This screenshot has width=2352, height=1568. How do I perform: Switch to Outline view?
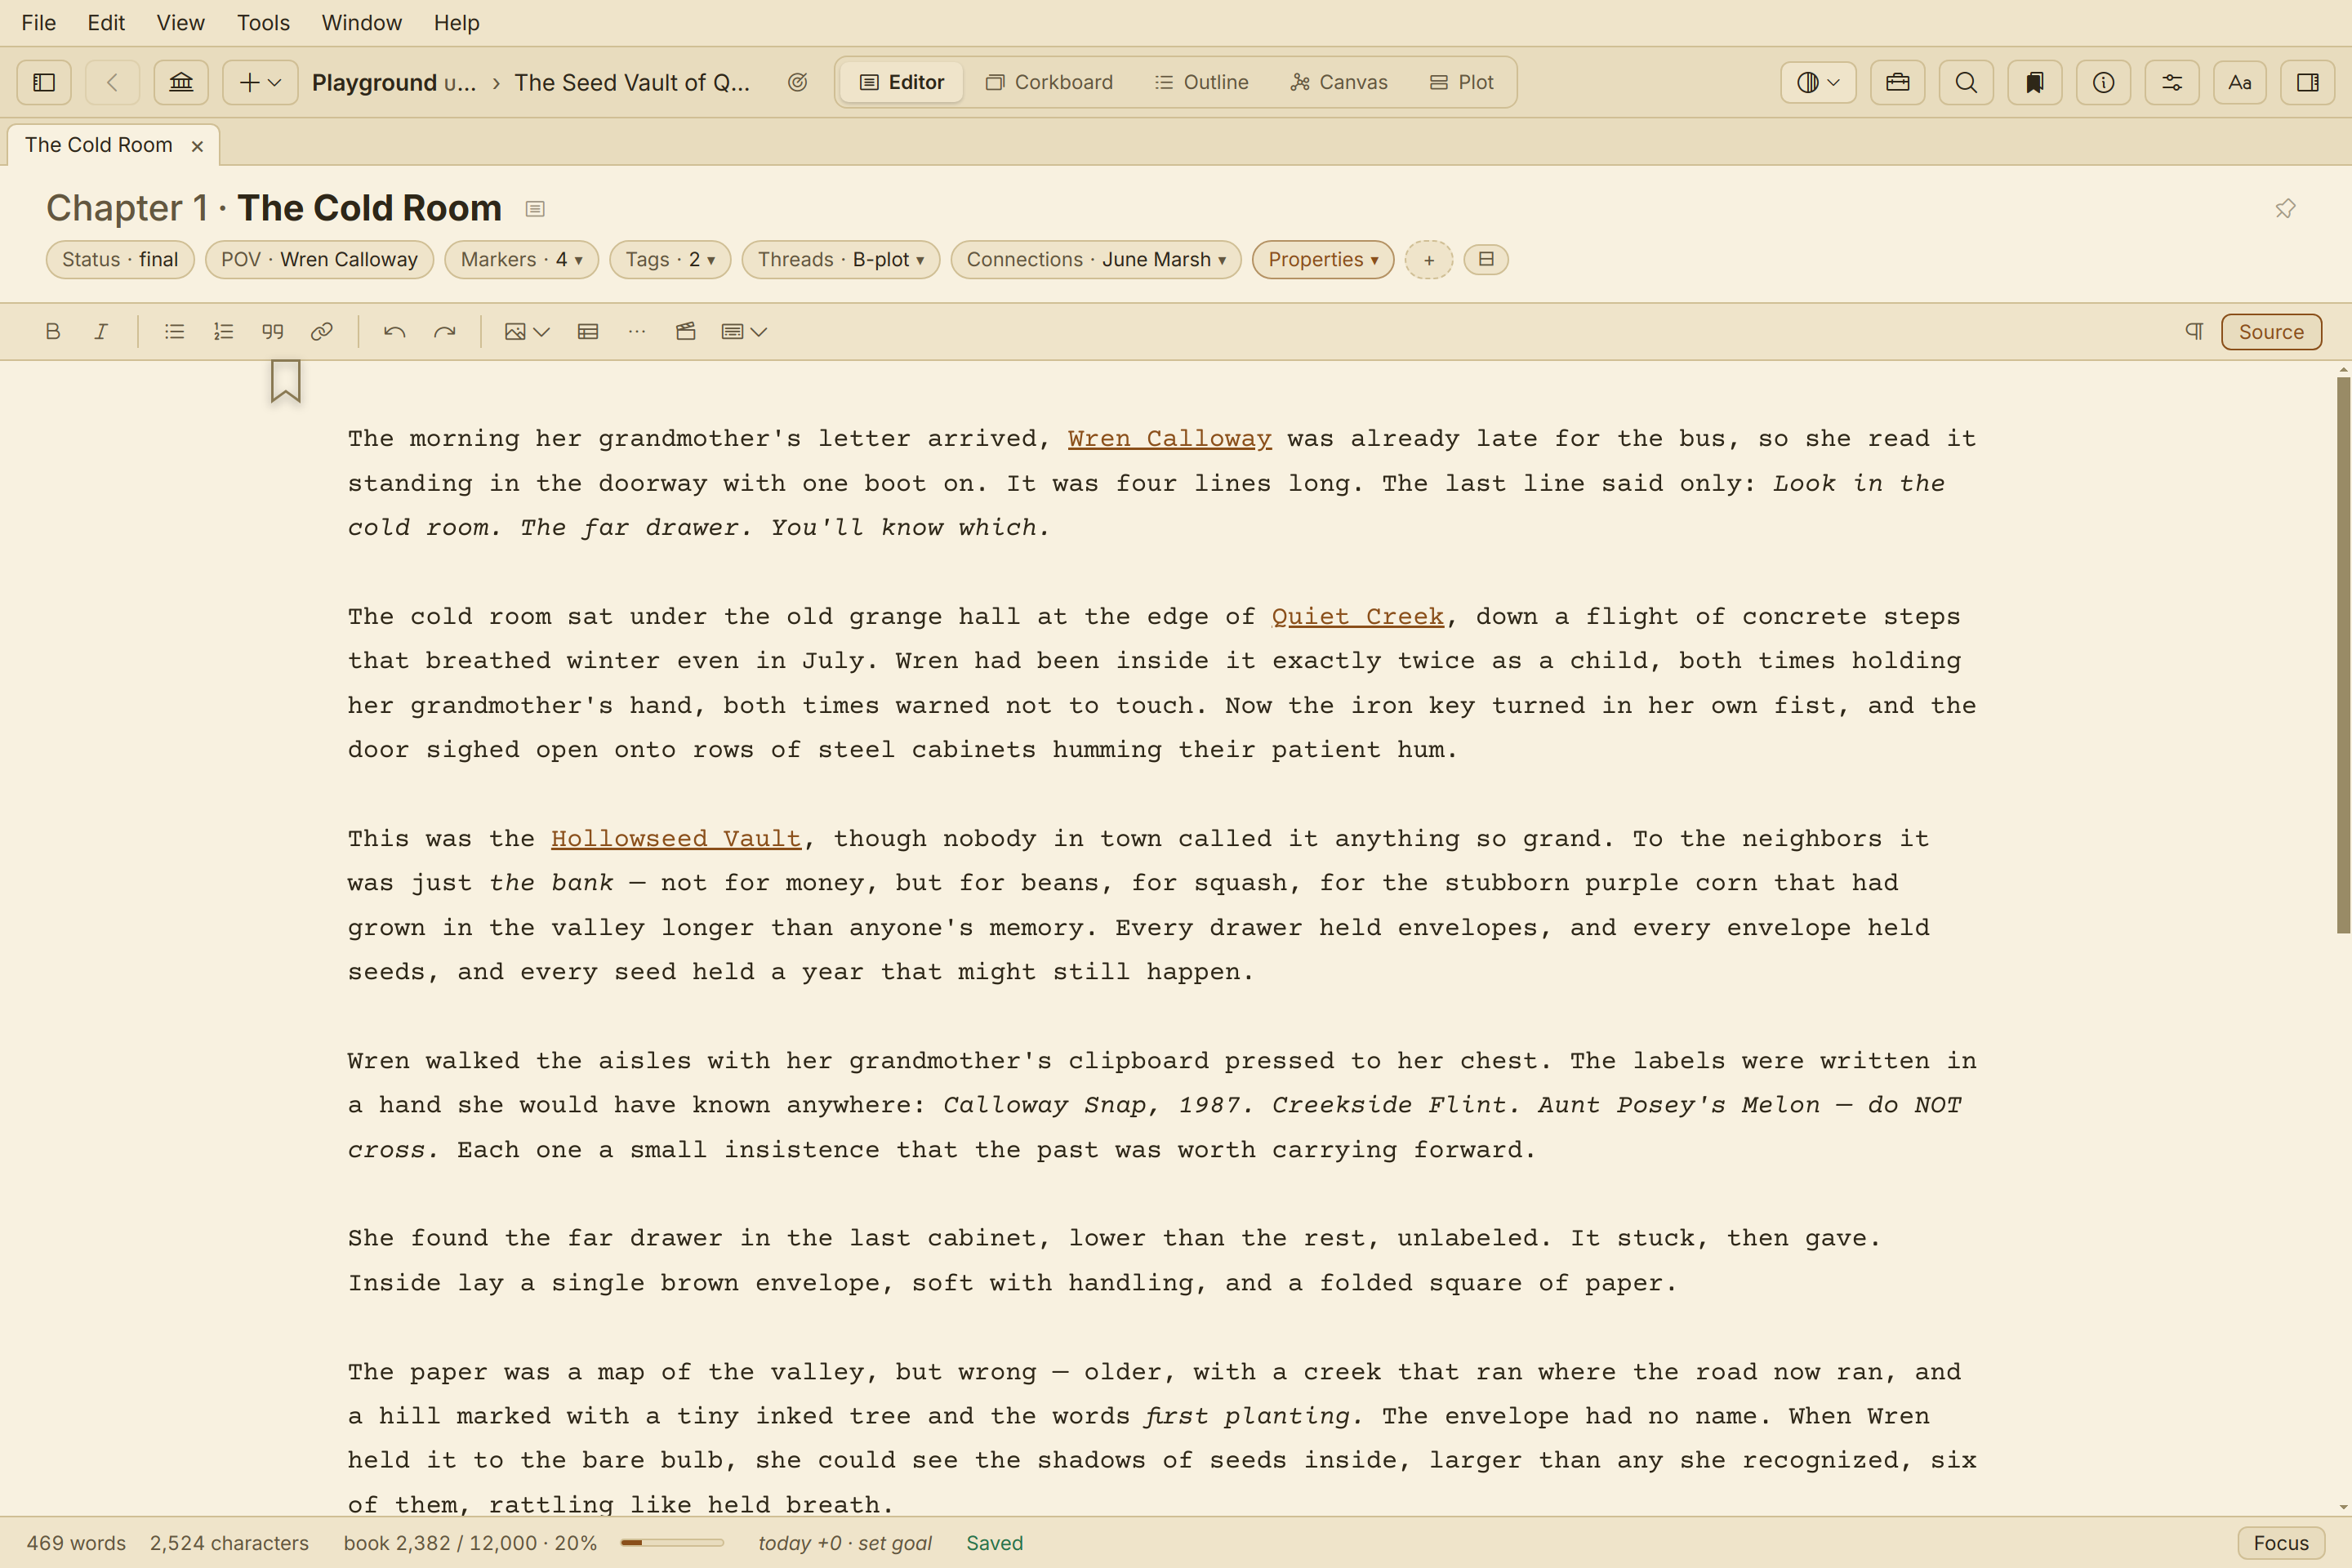pyautogui.click(x=1202, y=82)
